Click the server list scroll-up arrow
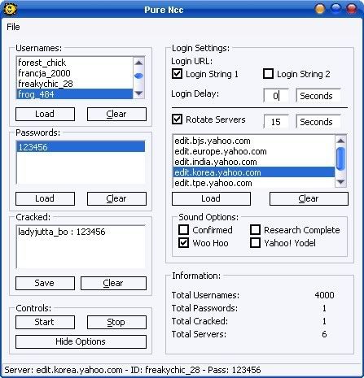The image size is (364, 378). point(340,141)
